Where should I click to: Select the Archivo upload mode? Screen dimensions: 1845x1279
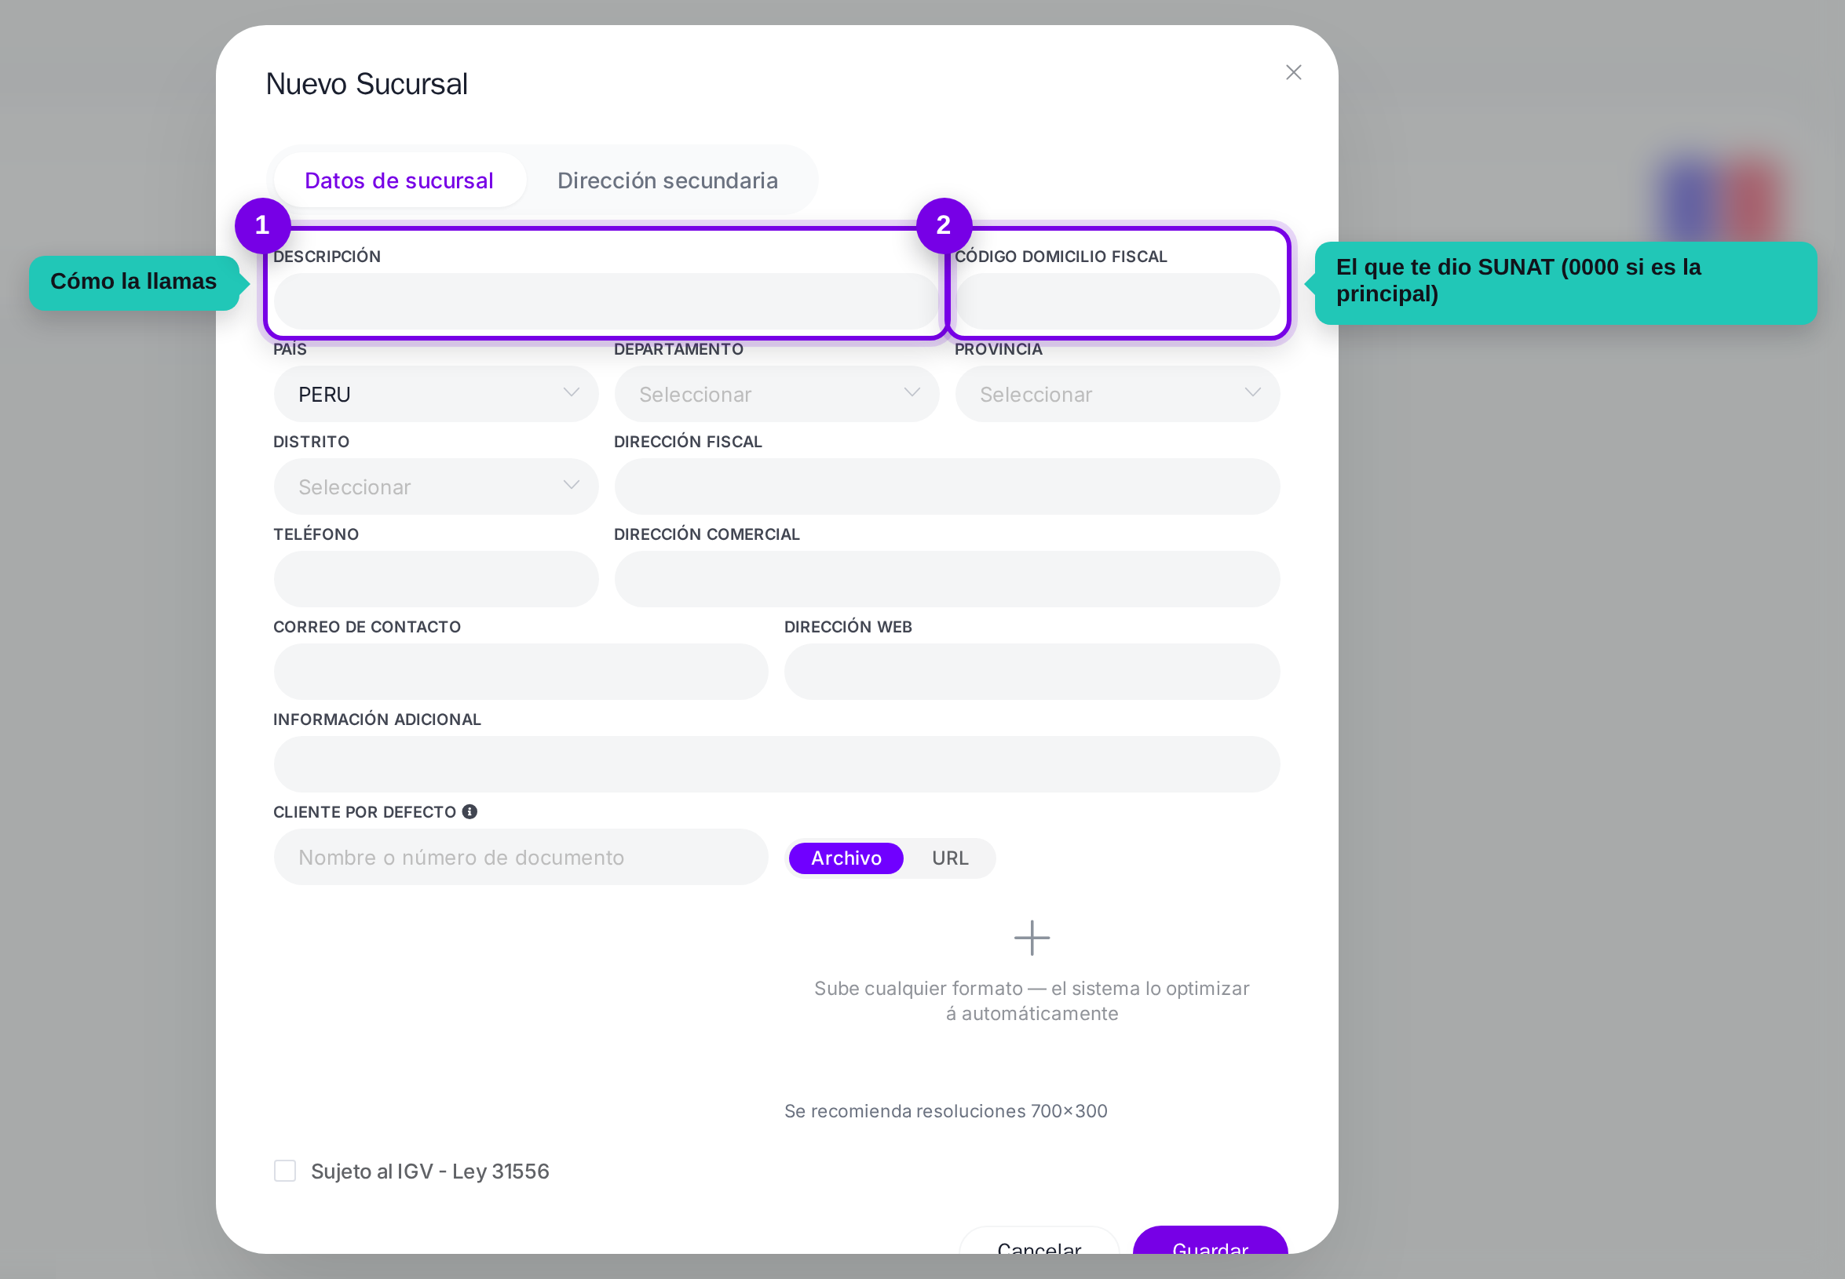[846, 858]
